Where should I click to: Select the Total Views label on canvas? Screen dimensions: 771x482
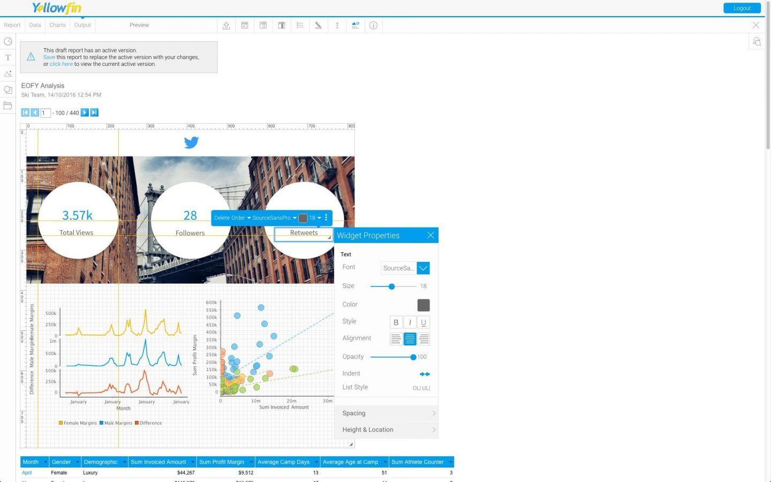[x=77, y=233]
